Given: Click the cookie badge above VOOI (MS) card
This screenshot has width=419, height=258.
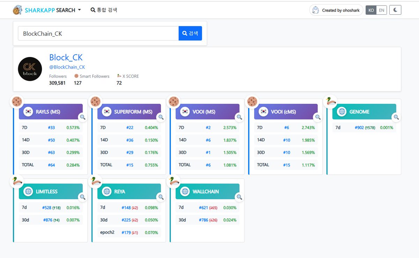Looking at the screenshot, I should tap(174, 102).
